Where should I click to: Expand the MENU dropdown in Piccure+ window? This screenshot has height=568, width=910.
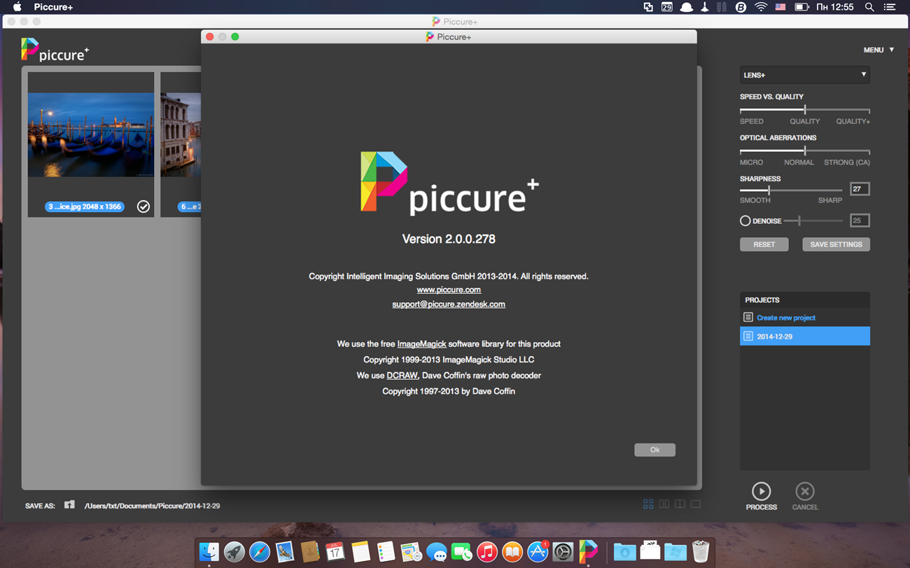point(878,50)
